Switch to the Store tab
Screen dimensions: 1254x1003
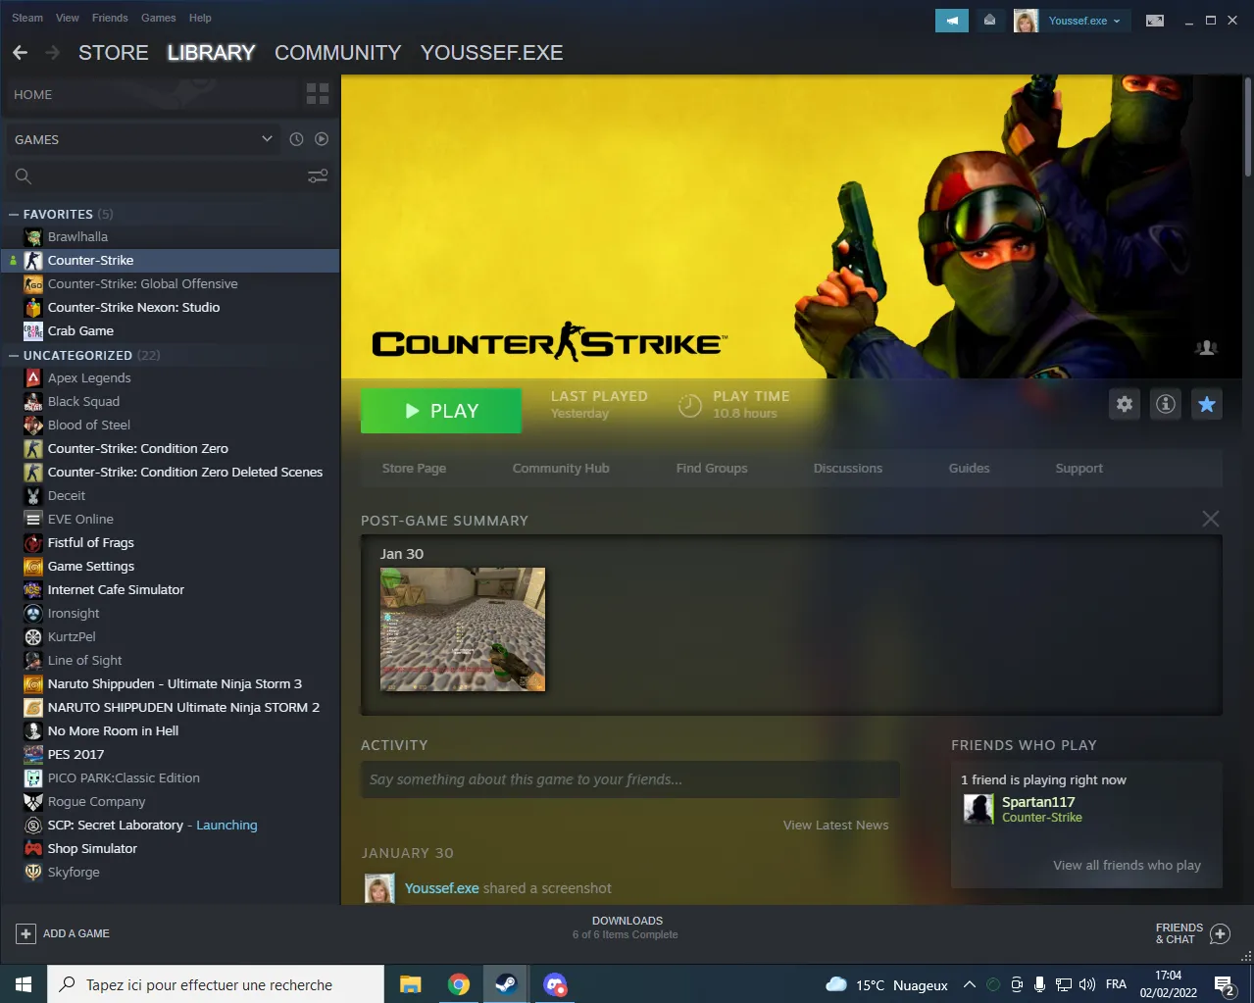point(114,53)
